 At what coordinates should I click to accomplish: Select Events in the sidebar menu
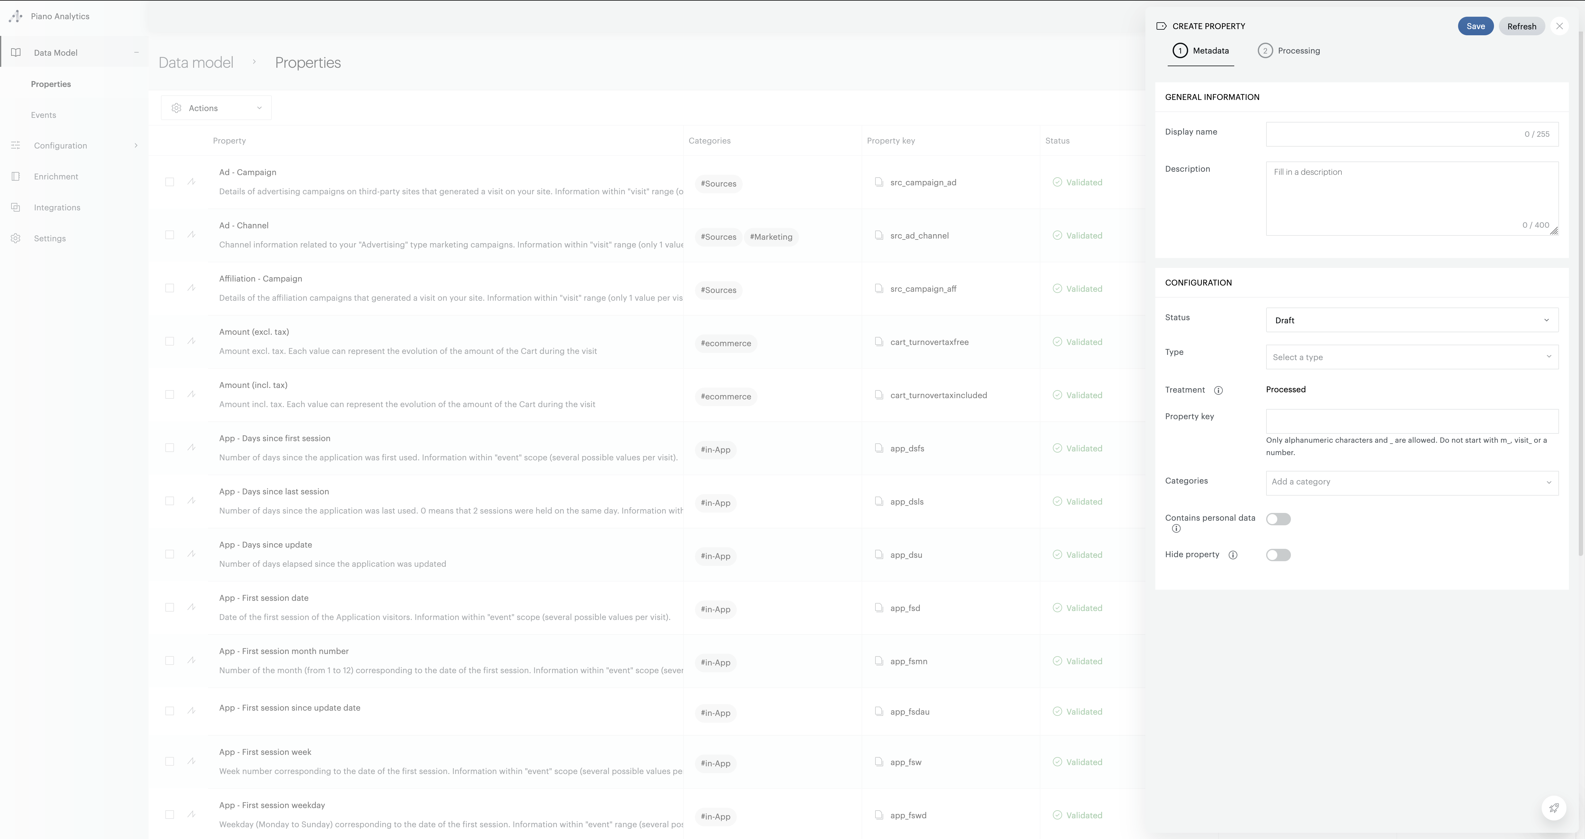coord(44,114)
